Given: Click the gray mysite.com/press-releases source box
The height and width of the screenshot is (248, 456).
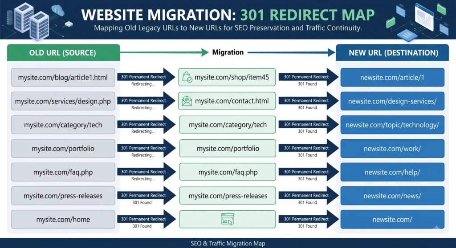Looking at the screenshot, I should (x=63, y=196).
